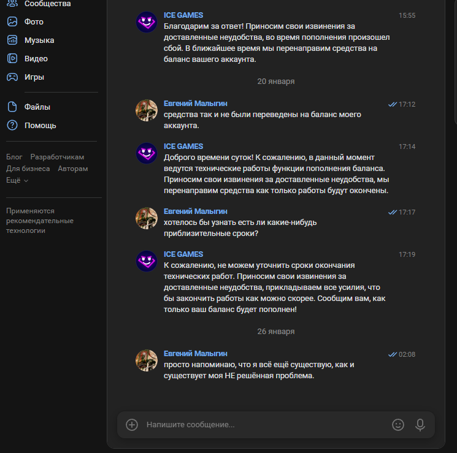Start voice message with microphone icon
The height and width of the screenshot is (453, 457).
click(421, 424)
